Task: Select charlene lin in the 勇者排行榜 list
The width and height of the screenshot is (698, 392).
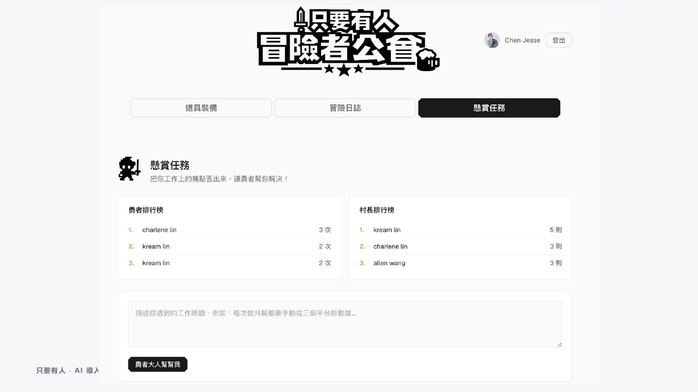Action: (x=159, y=230)
